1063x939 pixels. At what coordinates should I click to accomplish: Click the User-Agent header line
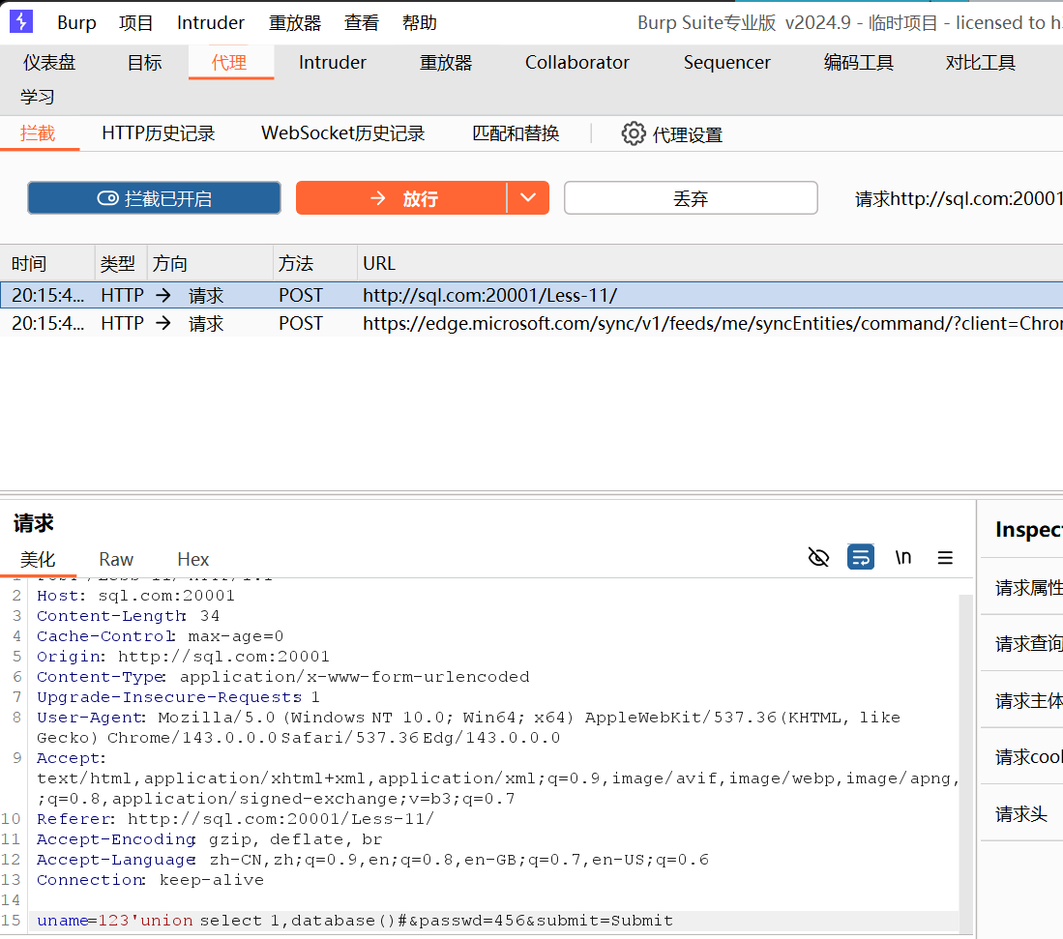[x=468, y=727]
